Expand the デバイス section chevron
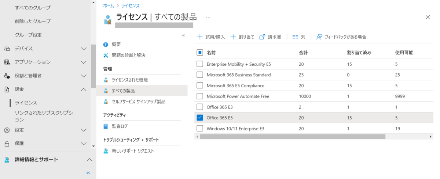Viewport: 440px width, 179px height. pyautogui.click(x=84, y=49)
